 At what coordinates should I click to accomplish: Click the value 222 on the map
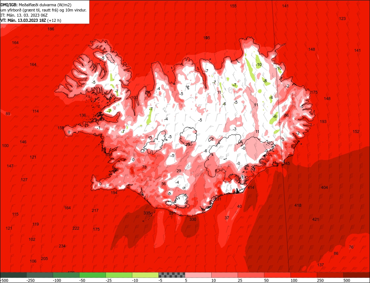tap(76, 228)
